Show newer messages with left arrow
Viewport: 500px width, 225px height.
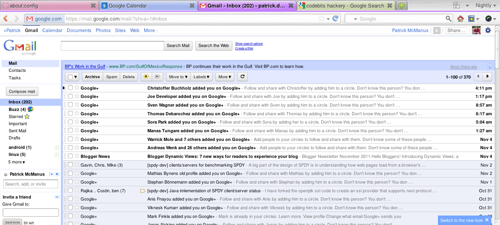click(x=478, y=77)
